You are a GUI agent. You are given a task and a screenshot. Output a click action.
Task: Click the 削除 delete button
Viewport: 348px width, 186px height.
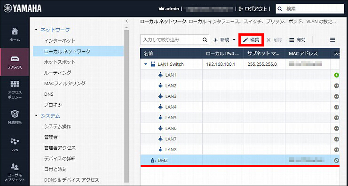click(x=274, y=40)
